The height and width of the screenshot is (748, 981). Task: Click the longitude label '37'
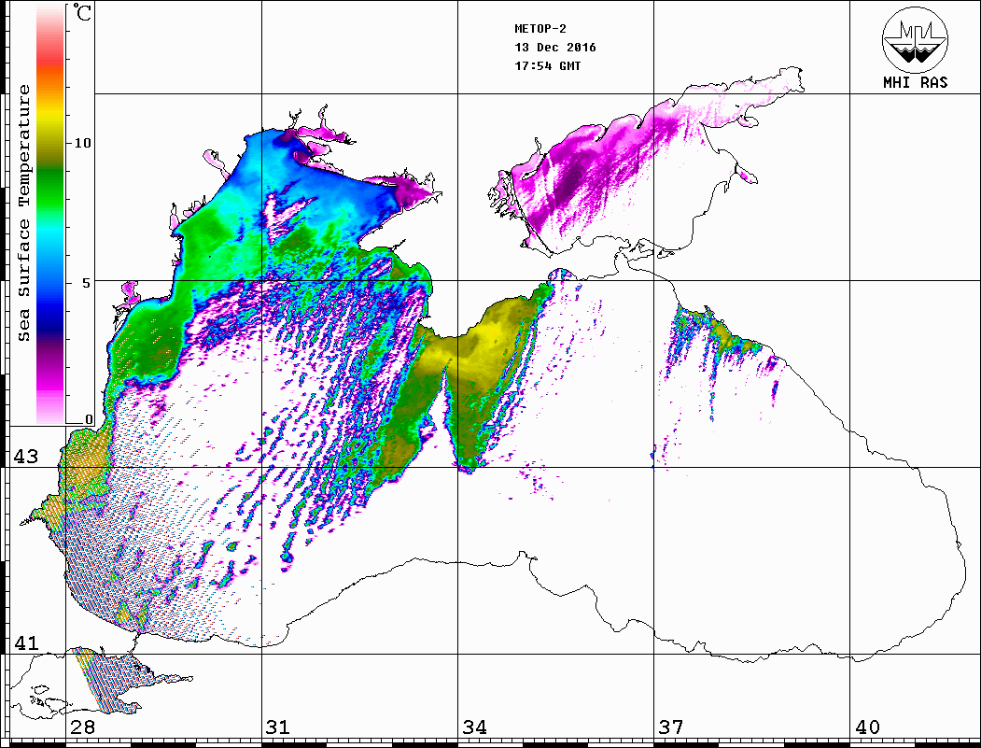pyautogui.click(x=671, y=727)
